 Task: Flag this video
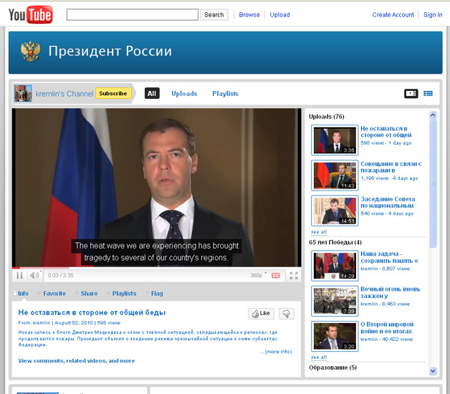tap(157, 293)
